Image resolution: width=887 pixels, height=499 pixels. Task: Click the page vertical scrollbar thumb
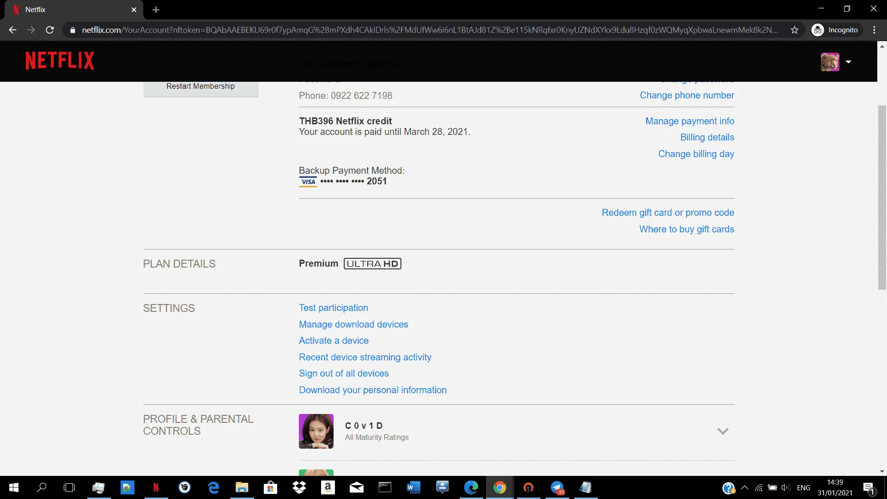click(882, 198)
